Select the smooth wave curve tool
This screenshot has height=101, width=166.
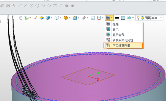49,6
